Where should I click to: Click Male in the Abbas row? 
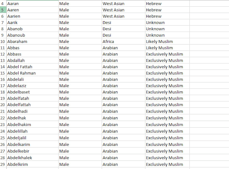point(80,48)
